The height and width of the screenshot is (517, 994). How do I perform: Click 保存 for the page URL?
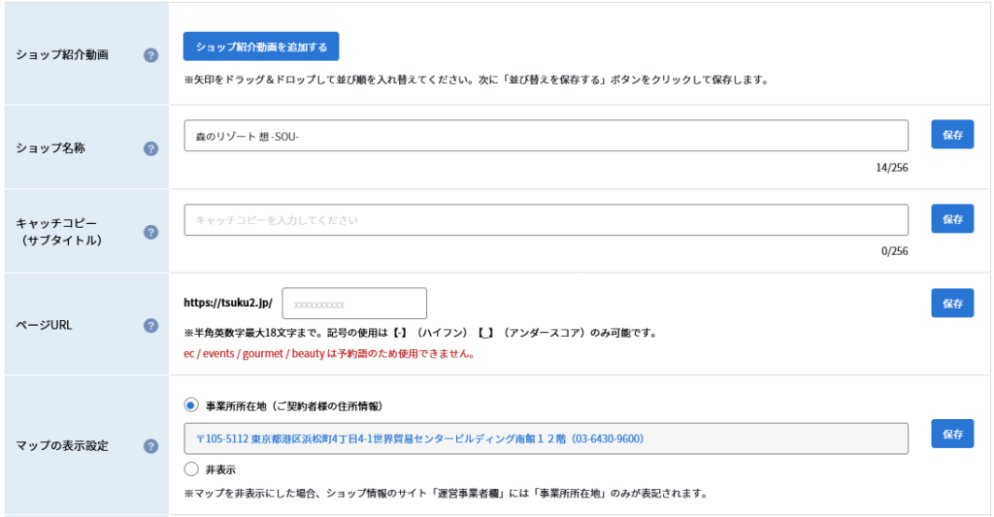[x=952, y=303]
